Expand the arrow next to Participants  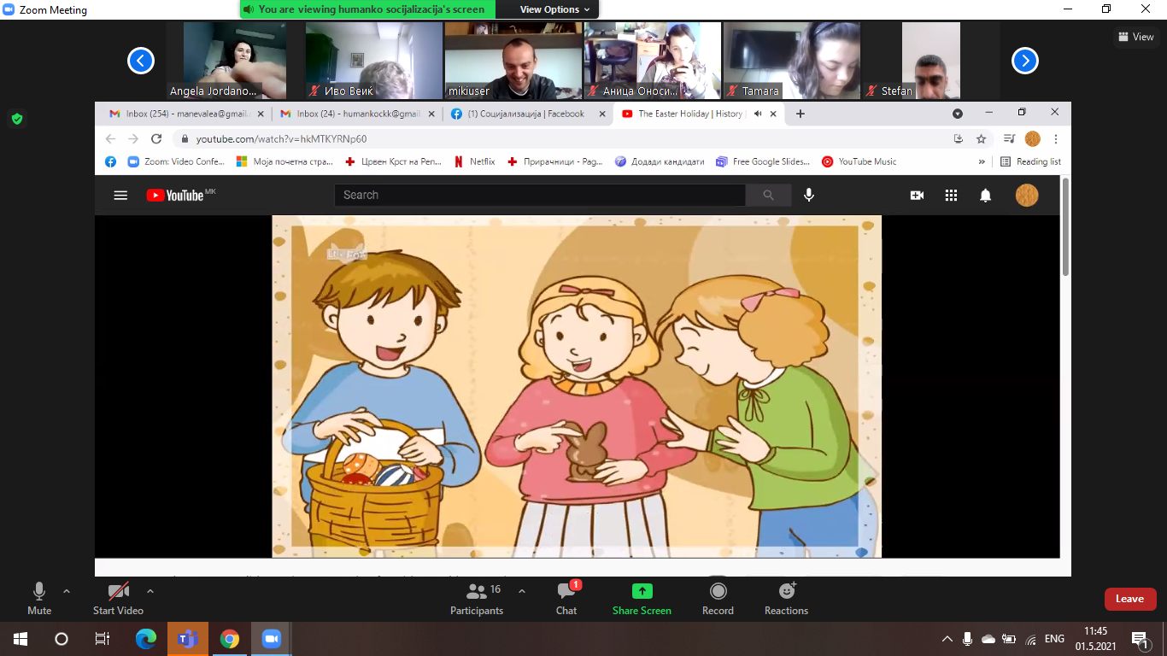522,591
